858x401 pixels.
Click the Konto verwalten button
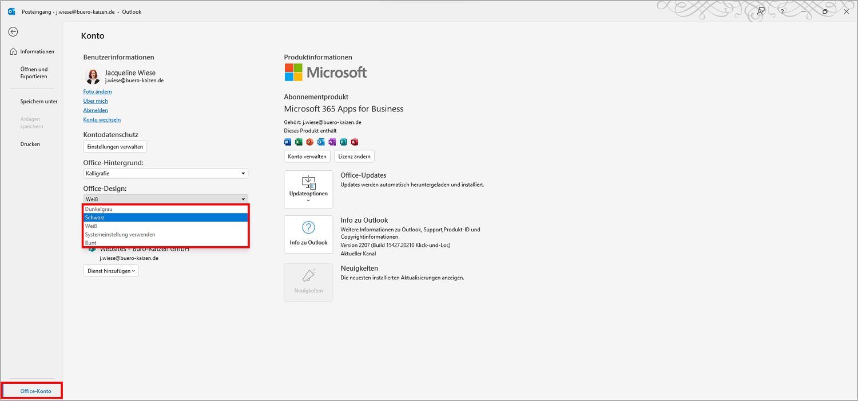click(307, 157)
